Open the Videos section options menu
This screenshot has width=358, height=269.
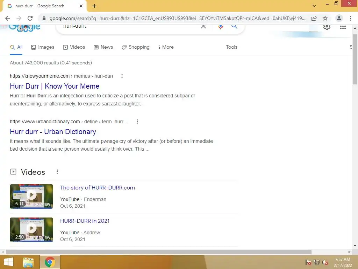click(x=57, y=172)
